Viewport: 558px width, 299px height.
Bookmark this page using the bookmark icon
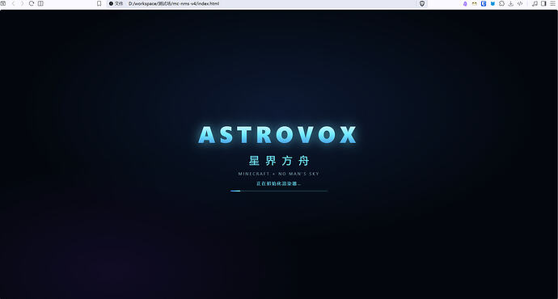pyautogui.click(x=99, y=3)
